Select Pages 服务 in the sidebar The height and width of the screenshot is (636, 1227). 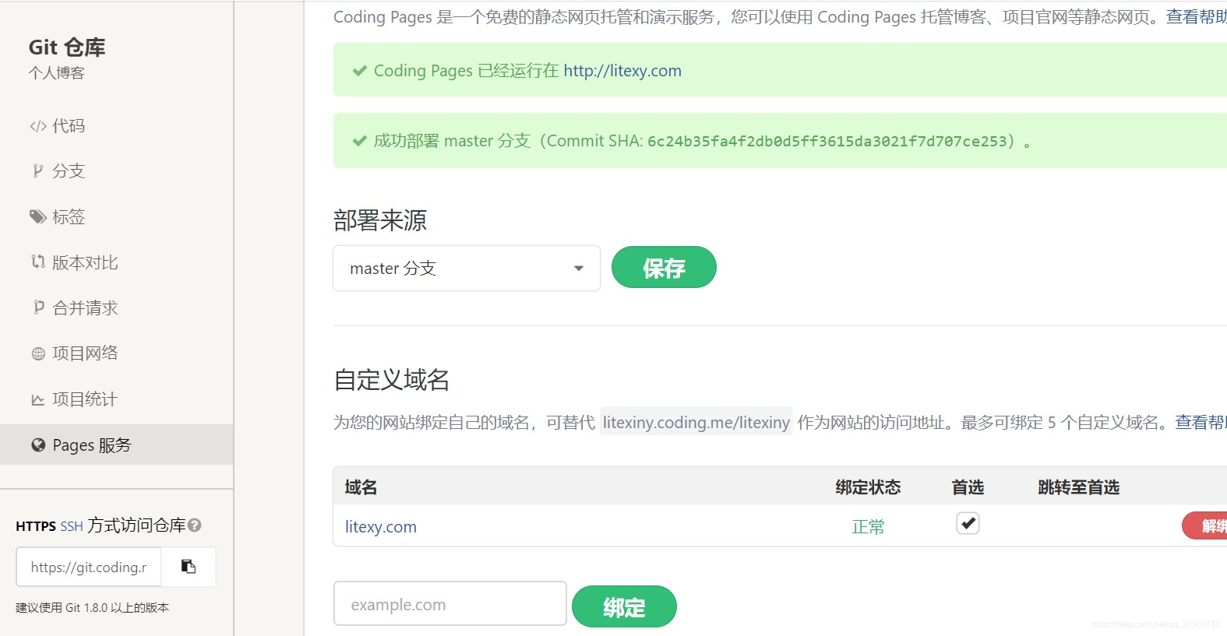pos(117,444)
